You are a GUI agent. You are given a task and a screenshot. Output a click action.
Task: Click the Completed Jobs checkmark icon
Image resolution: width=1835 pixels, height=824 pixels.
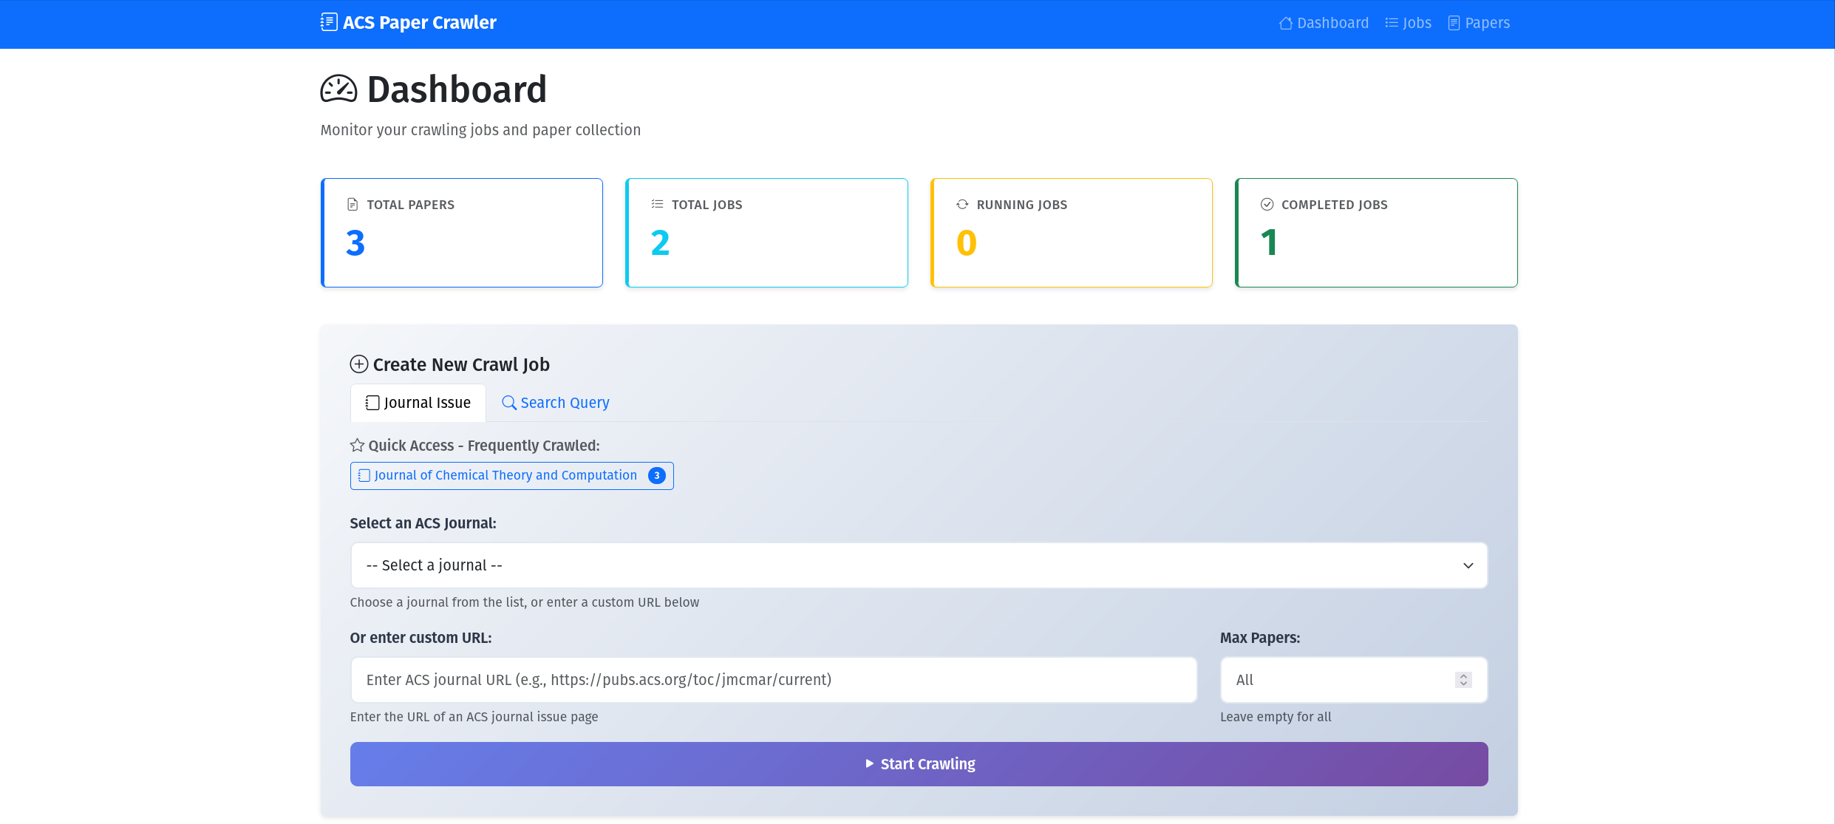[1267, 204]
